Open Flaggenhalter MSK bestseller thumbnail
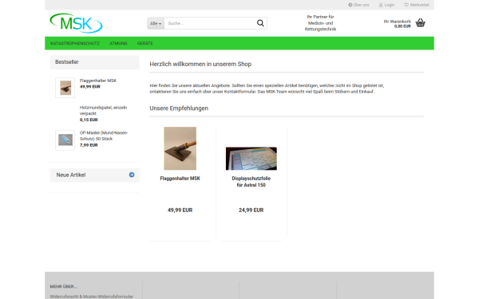Image resolution: width=479 pixels, height=299 pixels. click(x=65, y=88)
